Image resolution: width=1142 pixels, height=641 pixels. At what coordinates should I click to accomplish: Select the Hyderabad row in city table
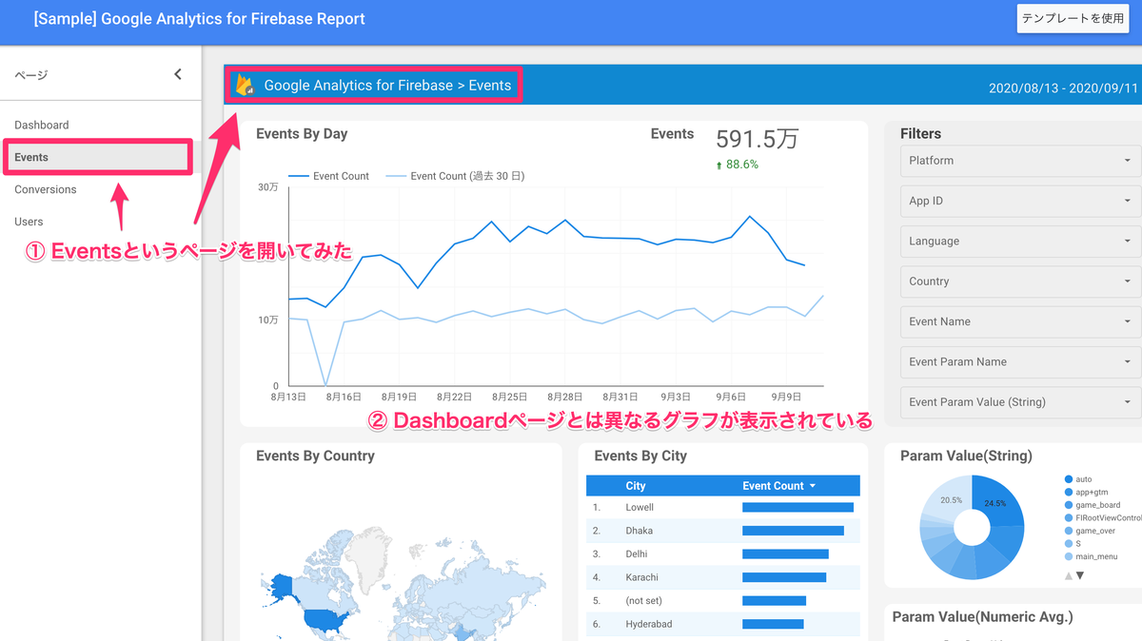pos(723,624)
